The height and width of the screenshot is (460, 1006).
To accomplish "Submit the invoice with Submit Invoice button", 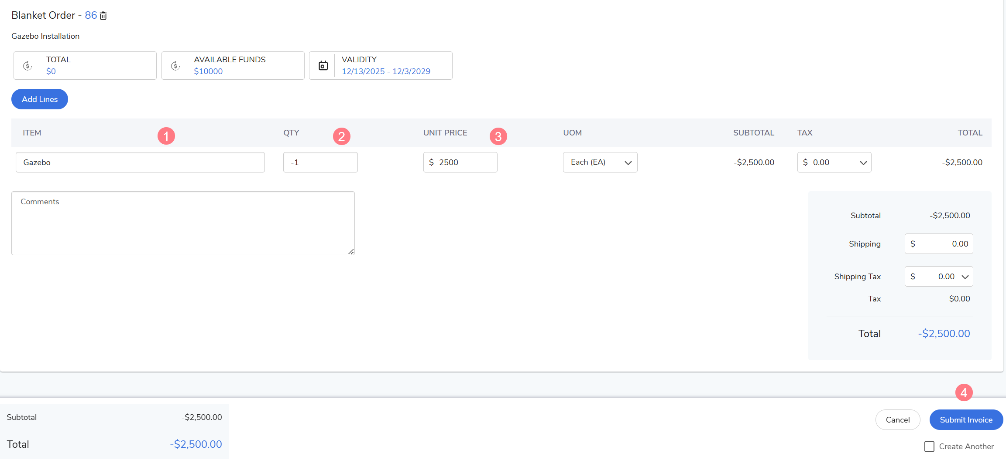I will pos(966,420).
